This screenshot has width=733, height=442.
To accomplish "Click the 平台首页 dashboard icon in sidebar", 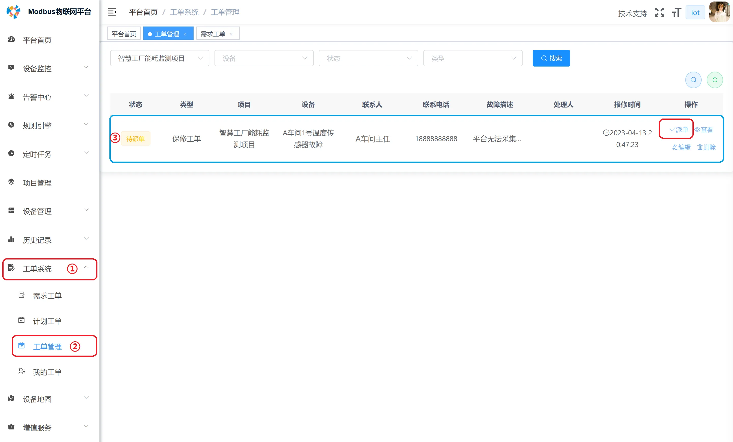I will click(x=11, y=39).
